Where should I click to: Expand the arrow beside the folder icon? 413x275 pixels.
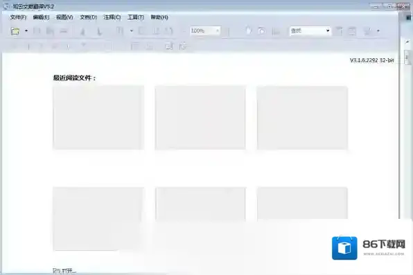[x=26, y=31]
